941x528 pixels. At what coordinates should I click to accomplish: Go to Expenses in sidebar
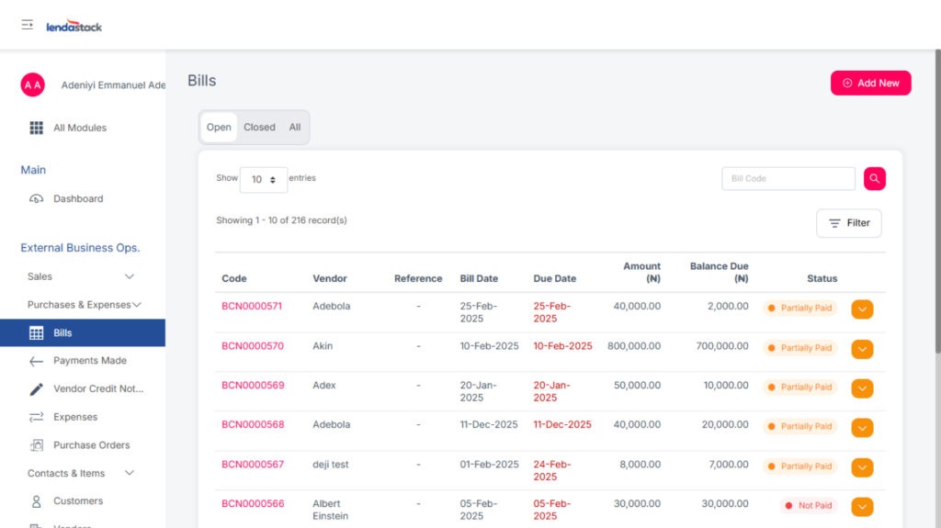pos(74,417)
